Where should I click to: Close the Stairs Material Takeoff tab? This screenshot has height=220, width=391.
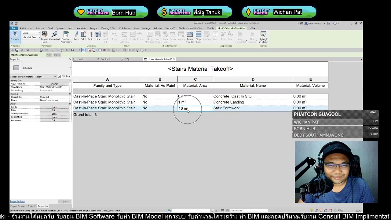(x=174, y=59)
